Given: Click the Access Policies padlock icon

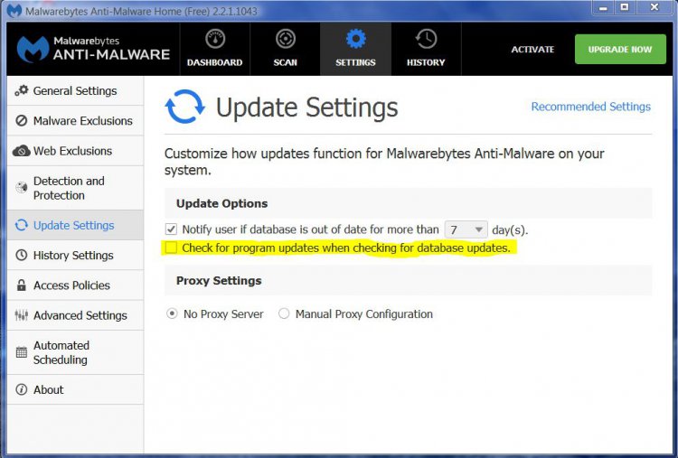Looking at the screenshot, I should [21, 285].
